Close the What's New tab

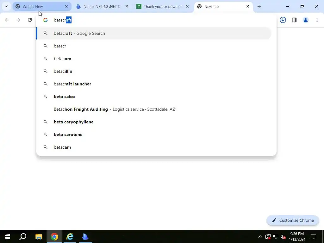(66, 6)
